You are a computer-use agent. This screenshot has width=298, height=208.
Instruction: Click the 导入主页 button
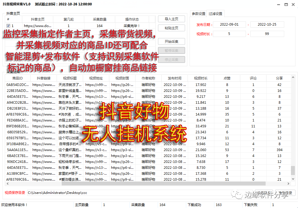tap(172, 19)
